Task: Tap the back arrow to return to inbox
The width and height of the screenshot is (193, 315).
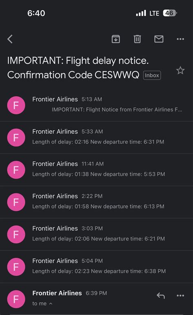Action: tap(10, 39)
